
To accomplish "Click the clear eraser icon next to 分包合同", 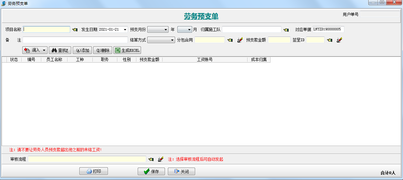I will [240, 40].
